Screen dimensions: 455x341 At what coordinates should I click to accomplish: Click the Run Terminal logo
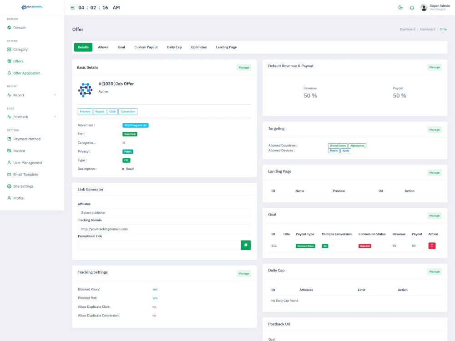[x=32, y=7]
